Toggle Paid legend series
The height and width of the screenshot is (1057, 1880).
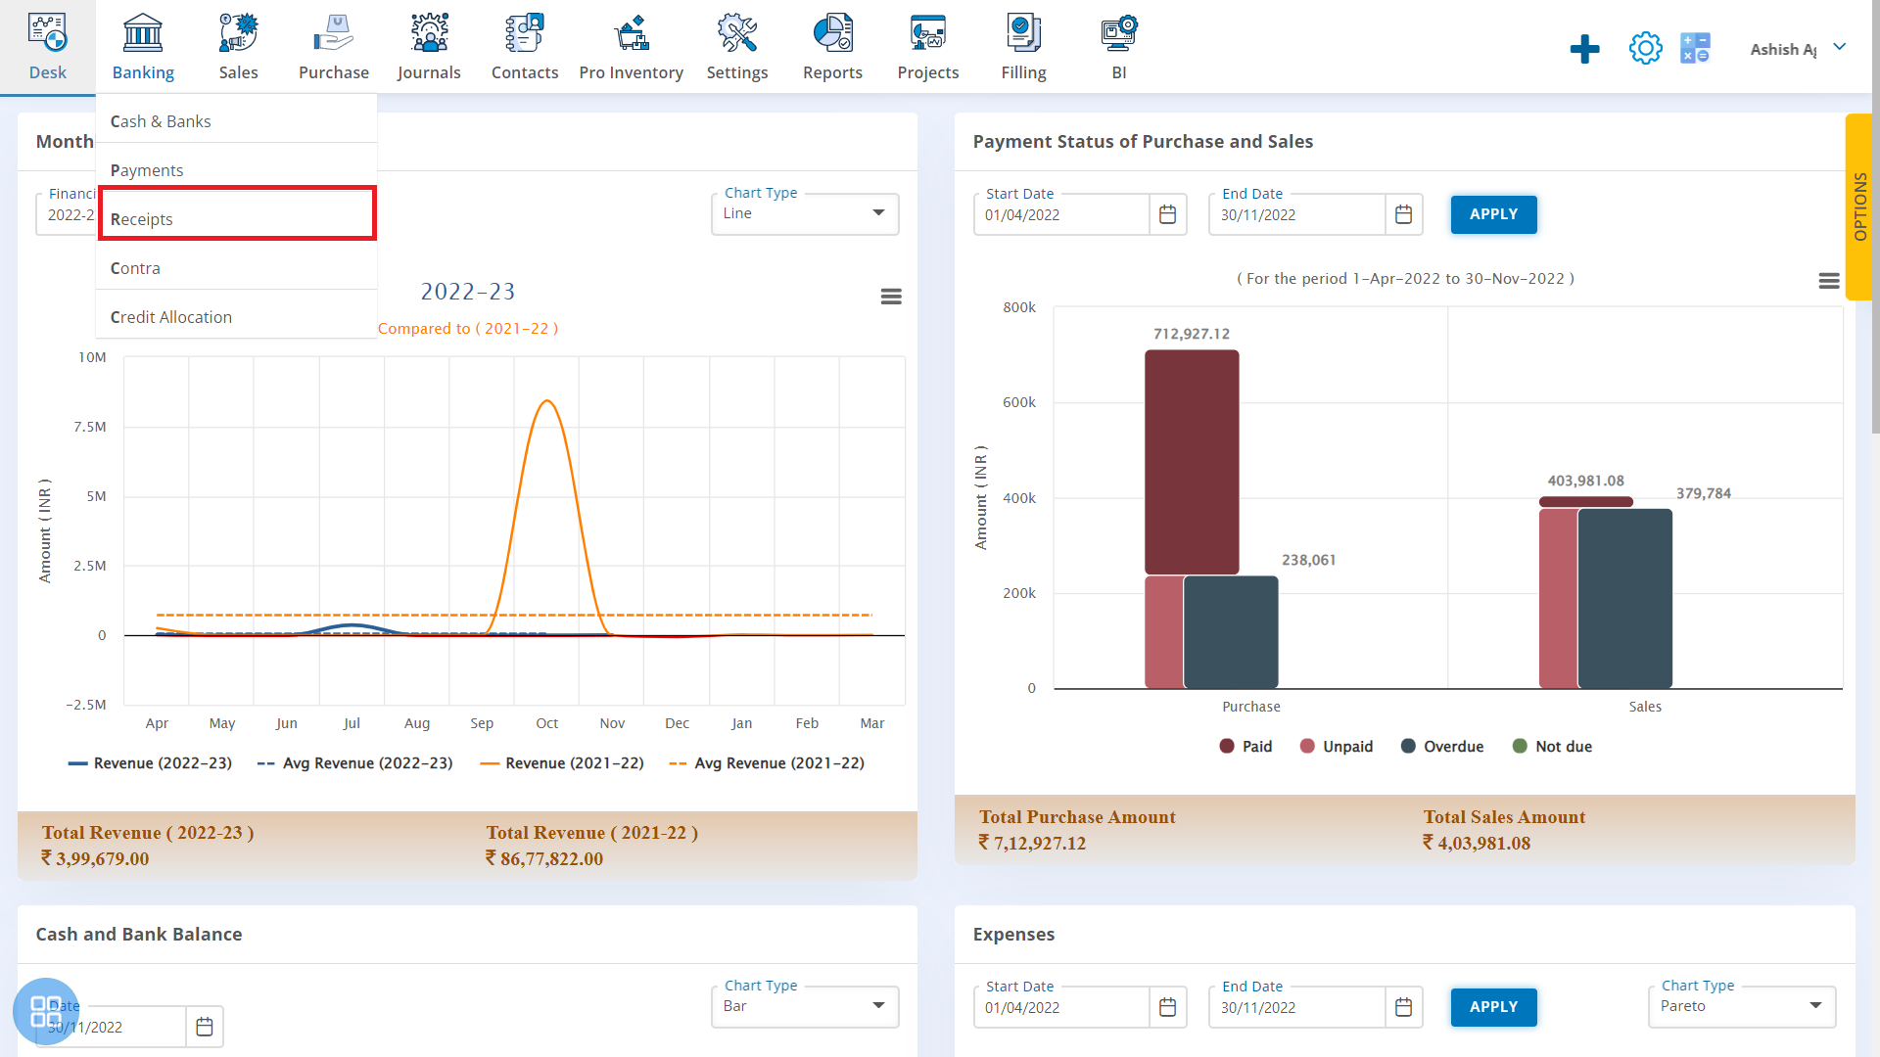tap(1245, 747)
